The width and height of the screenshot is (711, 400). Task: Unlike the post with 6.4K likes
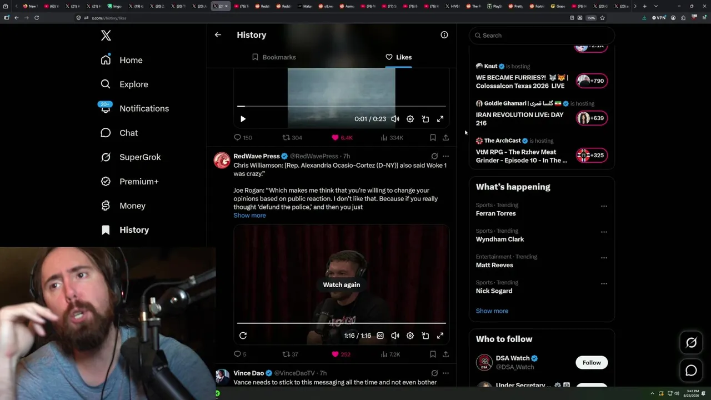click(342, 138)
